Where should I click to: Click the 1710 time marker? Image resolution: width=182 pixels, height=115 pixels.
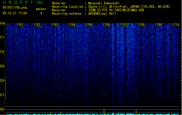tap(176, 24)
